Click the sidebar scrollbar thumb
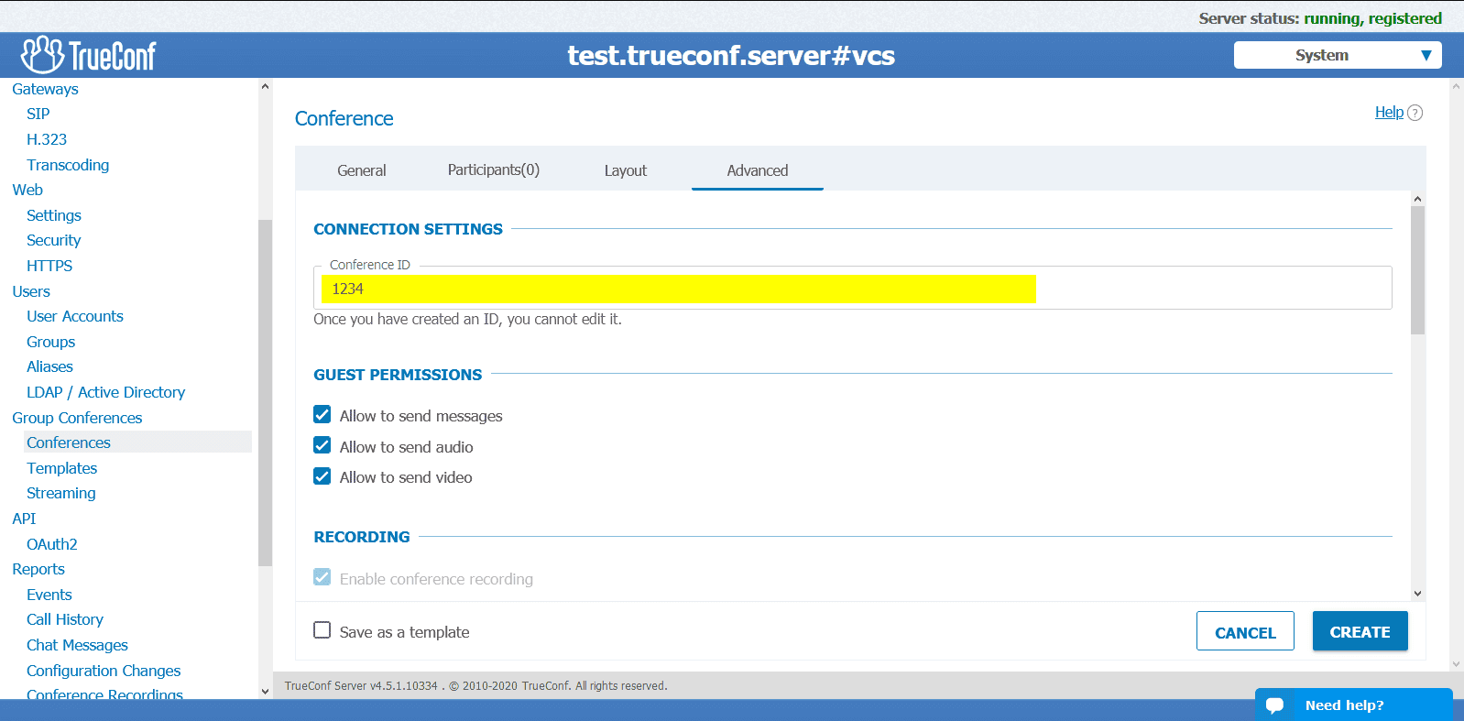The height and width of the screenshot is (721, 1464). pos(266,393)
